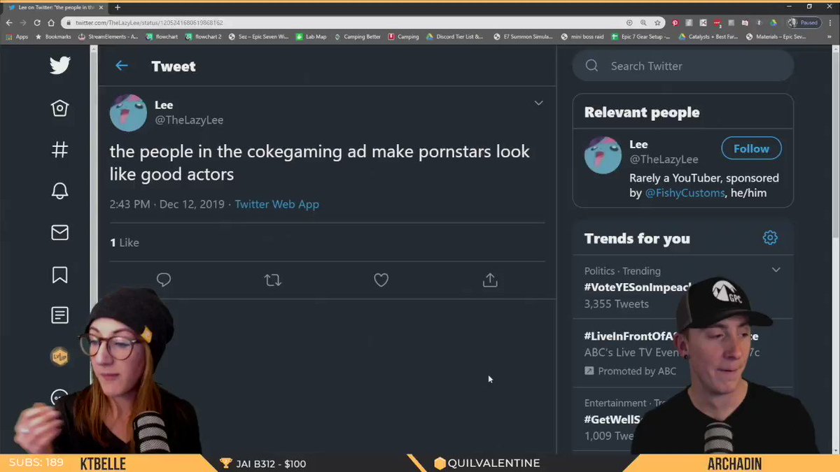This screenshot has height=472, width=840.
Task: Go back with the Tweet arrow
Action: pos(122,66)
